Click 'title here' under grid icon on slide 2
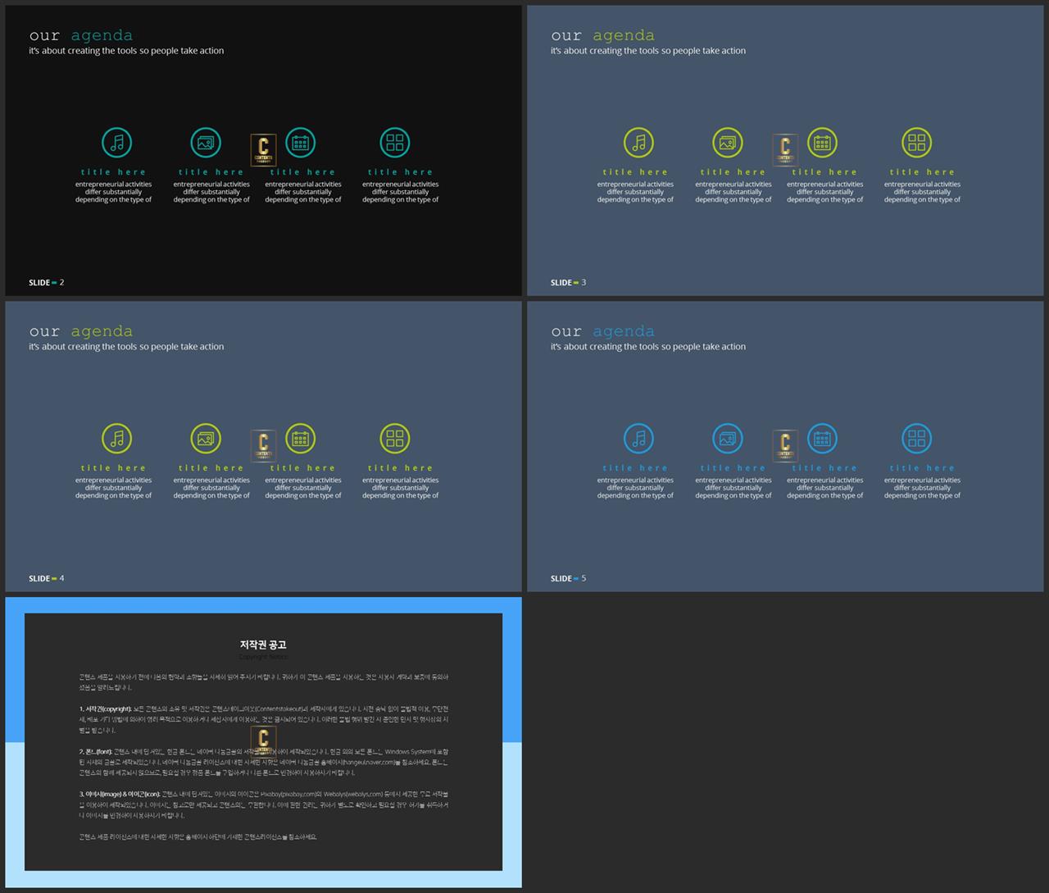Image resolution: width=1049 pixels, height=893 pixels. click(x=401, y=172)
